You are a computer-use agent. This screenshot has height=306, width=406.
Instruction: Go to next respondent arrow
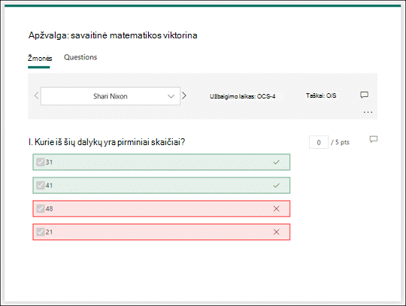(184, 95)
